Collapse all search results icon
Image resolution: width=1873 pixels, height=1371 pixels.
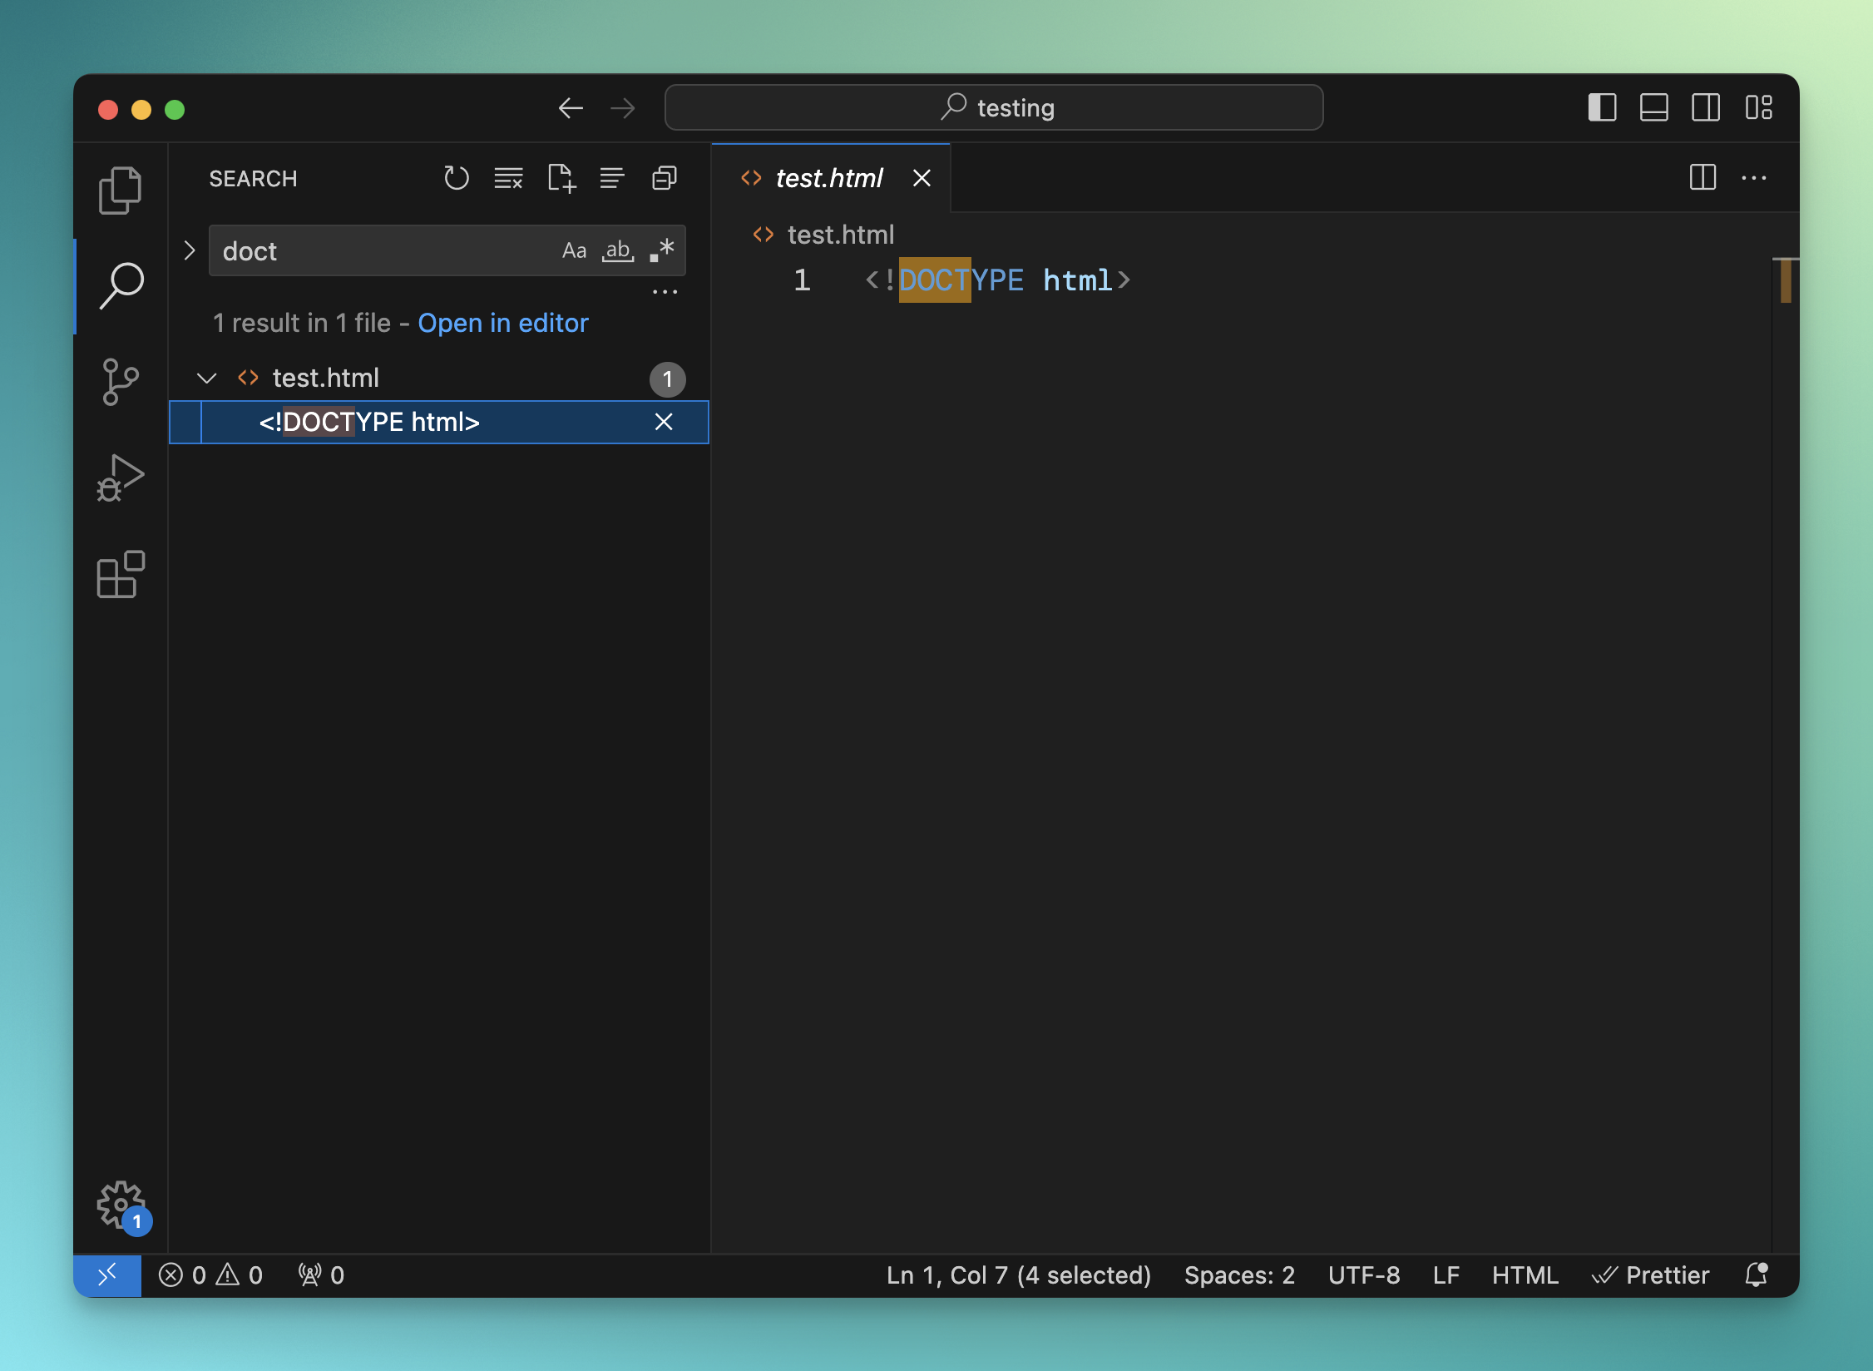coord(665,178)
